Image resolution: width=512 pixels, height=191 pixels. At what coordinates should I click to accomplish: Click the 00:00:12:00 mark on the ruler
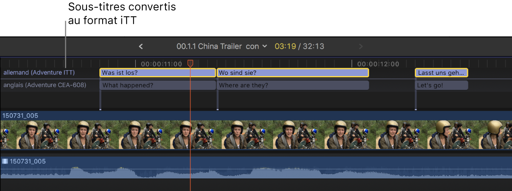click(x=378, y=64)
